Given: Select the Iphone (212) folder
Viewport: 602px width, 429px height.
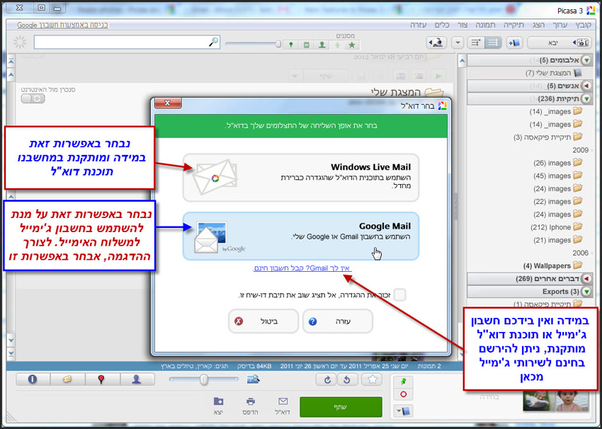Looking at the screenshot, I should click(x=556, y=227).
